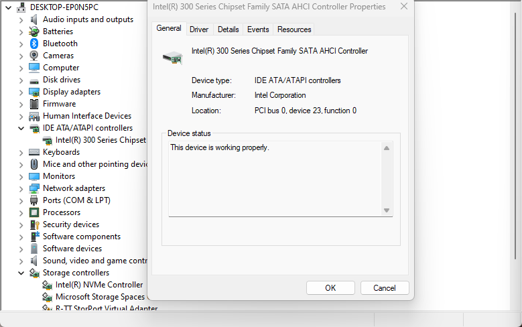Click the IDE ATA/ATAPI controllers icon
Image resolution: width=522 pixels, height=327 pixels.
pos(34,128)
